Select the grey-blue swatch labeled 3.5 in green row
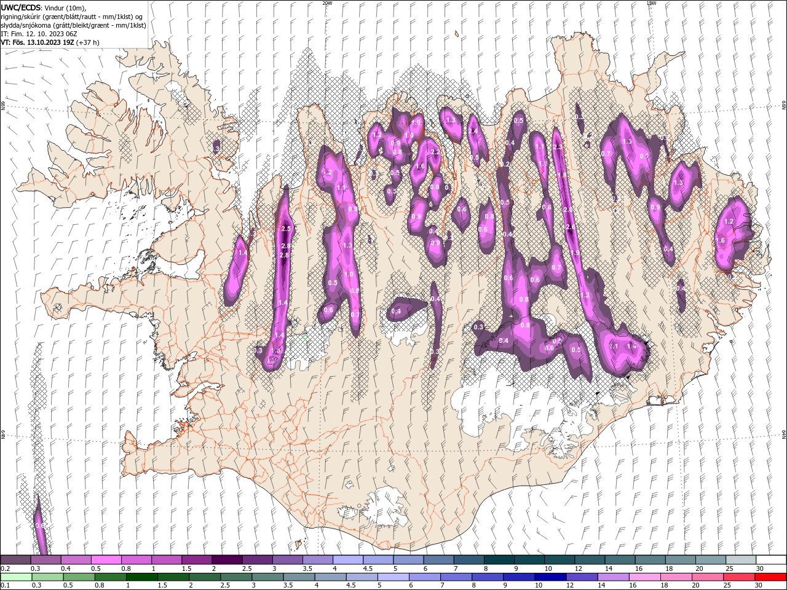The height and width of the screenshot is (590, 787). tap(299, 577)
